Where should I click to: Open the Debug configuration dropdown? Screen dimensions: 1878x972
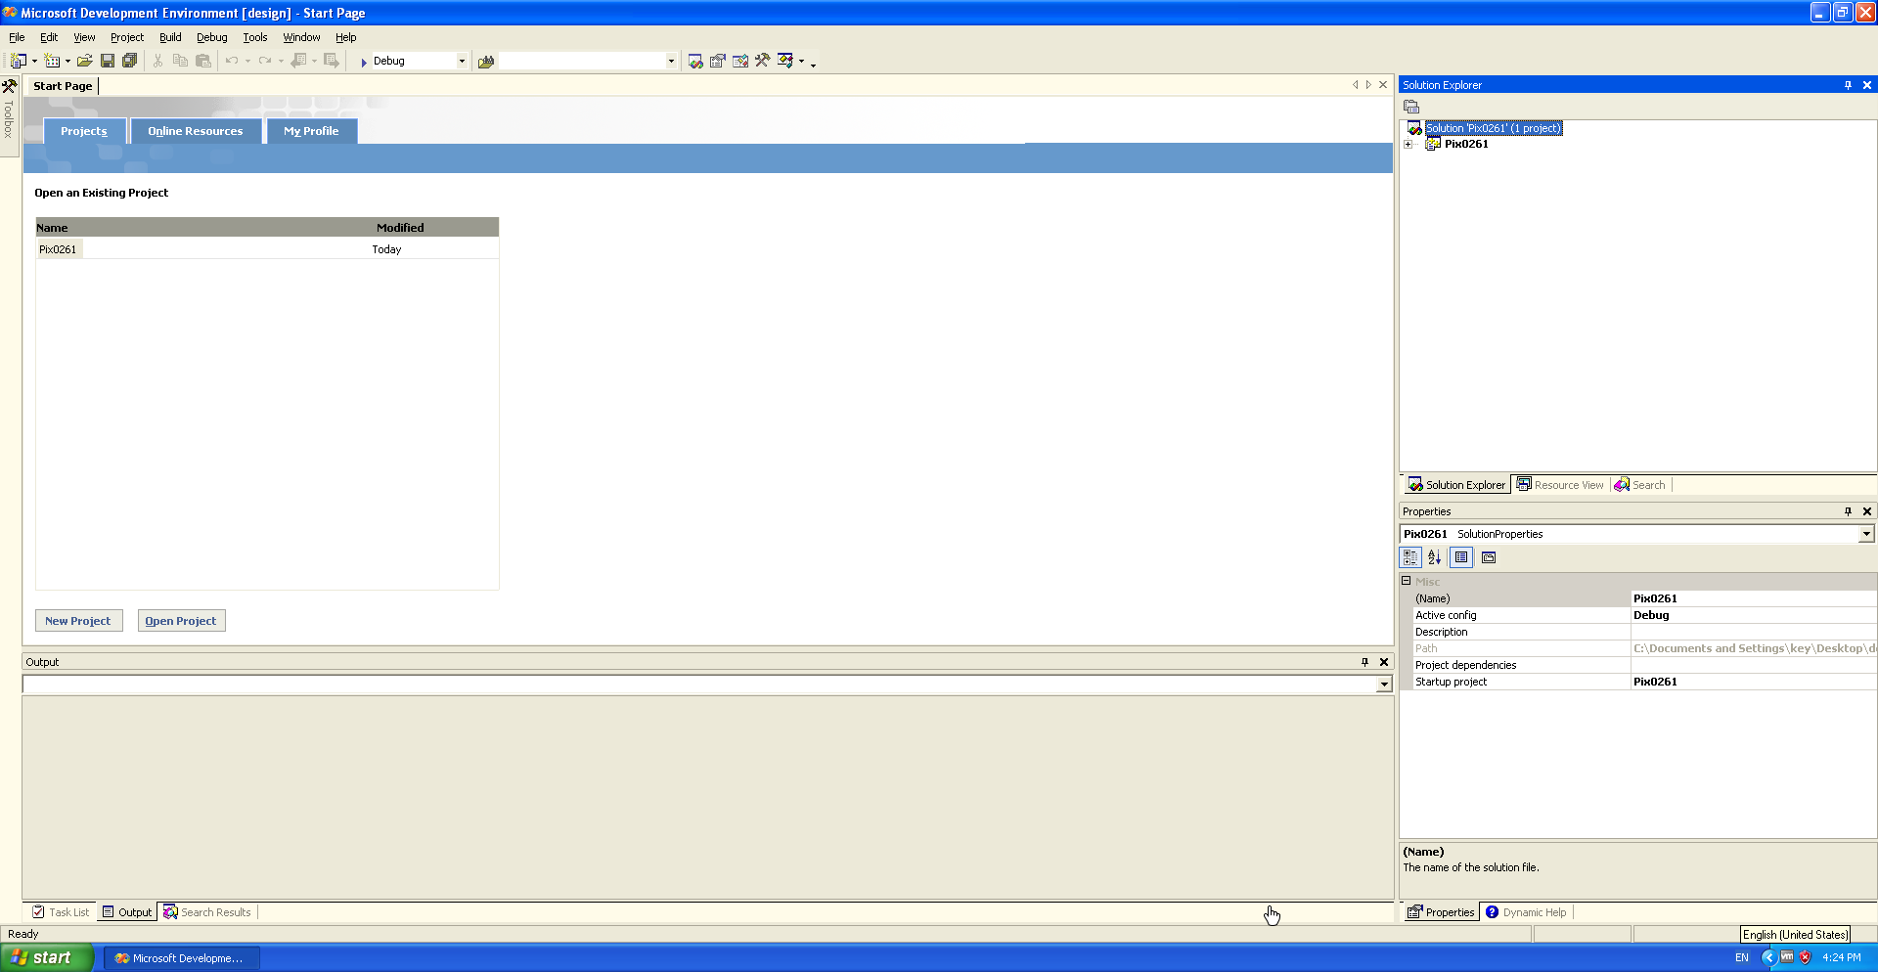point(462,61)
